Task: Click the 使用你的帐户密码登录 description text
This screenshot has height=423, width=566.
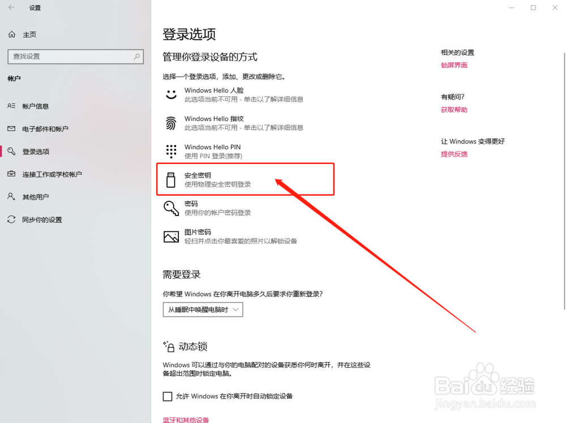Action: pos(218,213)
